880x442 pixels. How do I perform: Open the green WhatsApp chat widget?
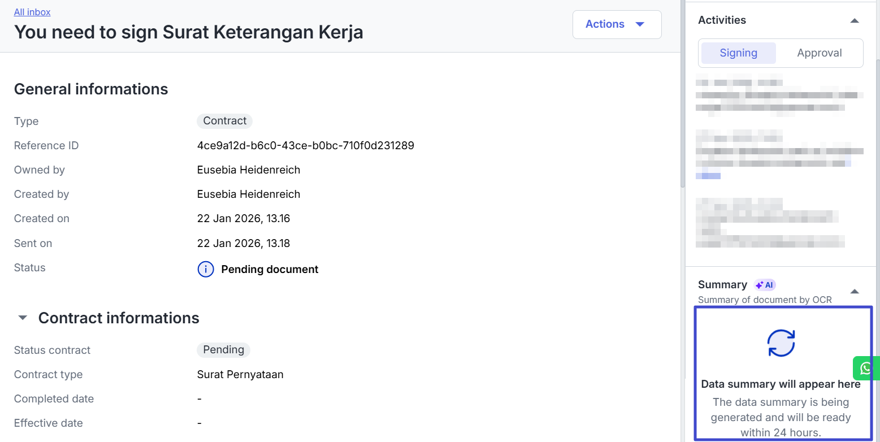point(866,369)
